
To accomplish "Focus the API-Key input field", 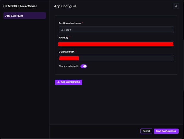I will (116, 44).
